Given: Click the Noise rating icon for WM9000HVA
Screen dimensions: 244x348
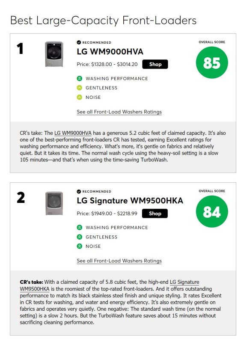Looking at the screenshot, I should [80, 97].
